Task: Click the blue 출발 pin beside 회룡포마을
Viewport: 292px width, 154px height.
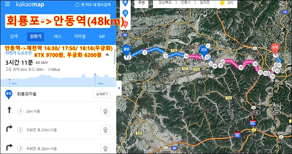Action: 8,95
